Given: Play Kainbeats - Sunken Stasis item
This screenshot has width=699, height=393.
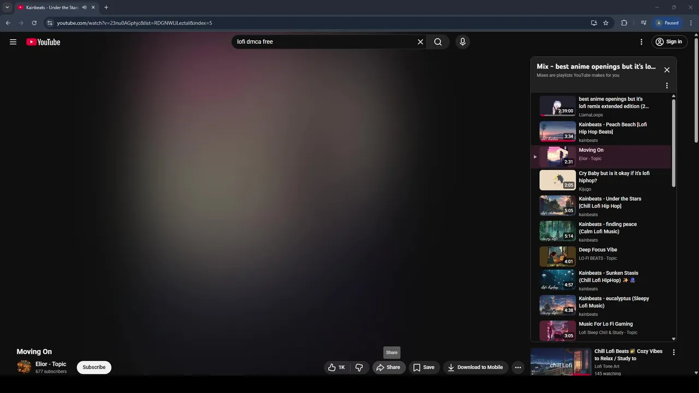Looking at the screenshot, I should coord(601,280).
